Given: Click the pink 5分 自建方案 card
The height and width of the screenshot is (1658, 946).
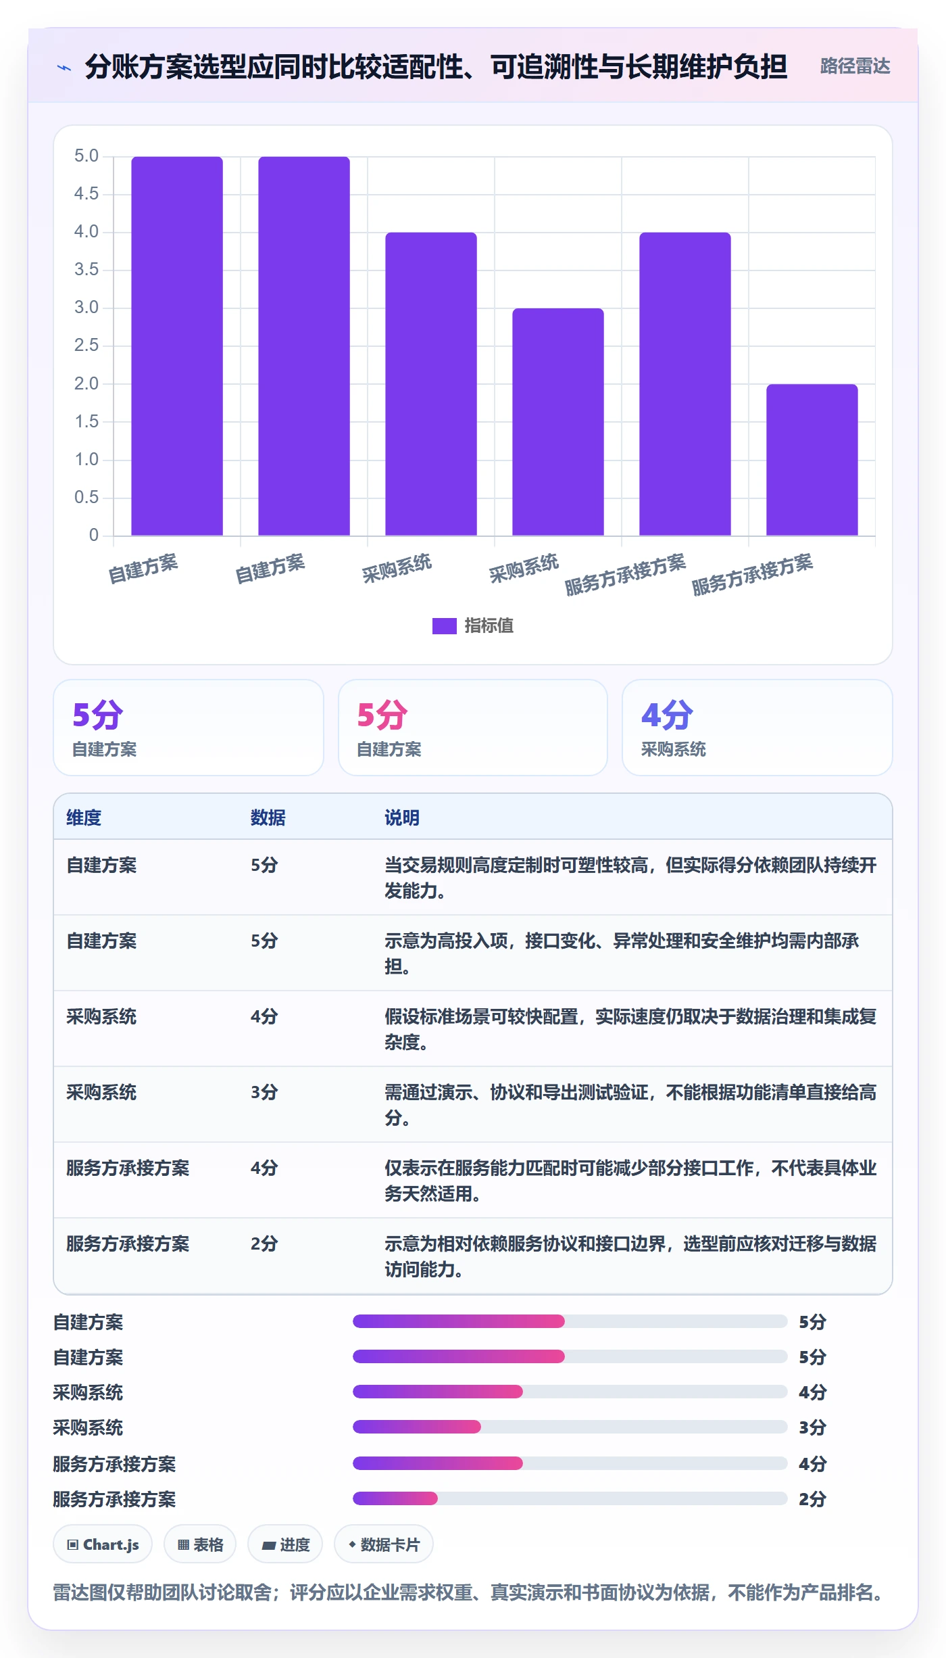Looking at the screenshot, I should click(473, 728).
